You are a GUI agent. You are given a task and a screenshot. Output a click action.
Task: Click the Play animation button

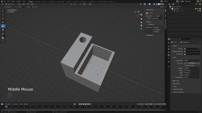pyautogui.click(x=86, y=104)
